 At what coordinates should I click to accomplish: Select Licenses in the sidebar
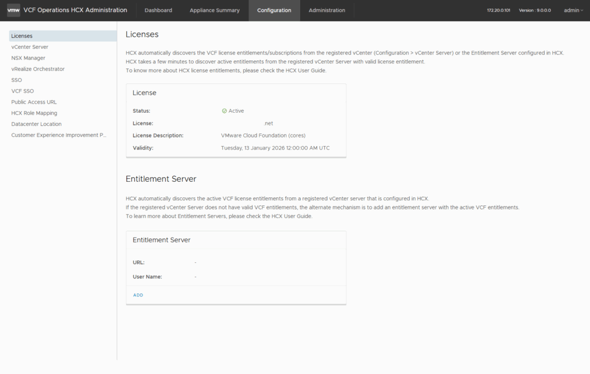(22, 36)
